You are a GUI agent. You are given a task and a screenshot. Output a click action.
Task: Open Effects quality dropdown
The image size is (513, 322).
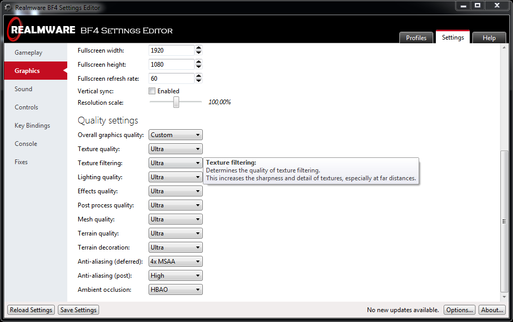coord(176,191)
